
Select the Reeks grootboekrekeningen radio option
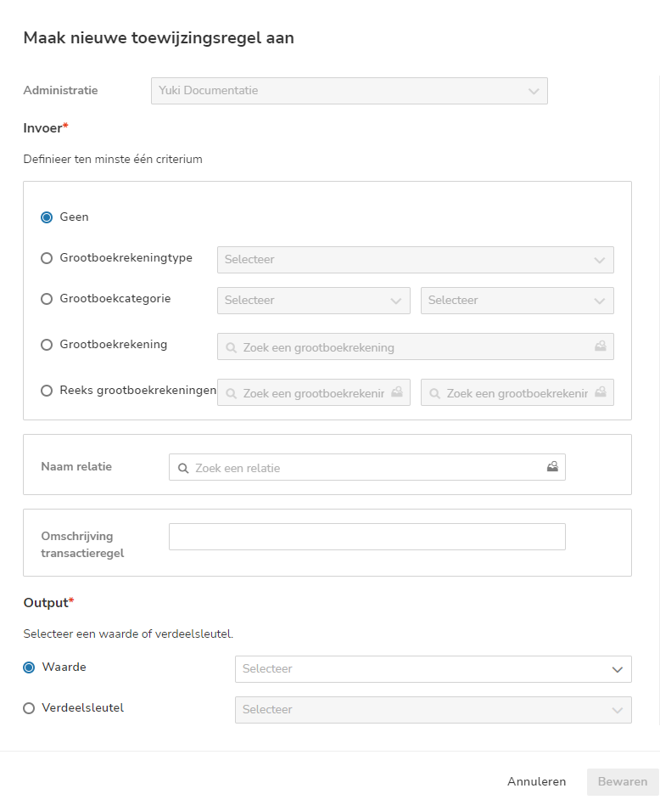(47, 391)
